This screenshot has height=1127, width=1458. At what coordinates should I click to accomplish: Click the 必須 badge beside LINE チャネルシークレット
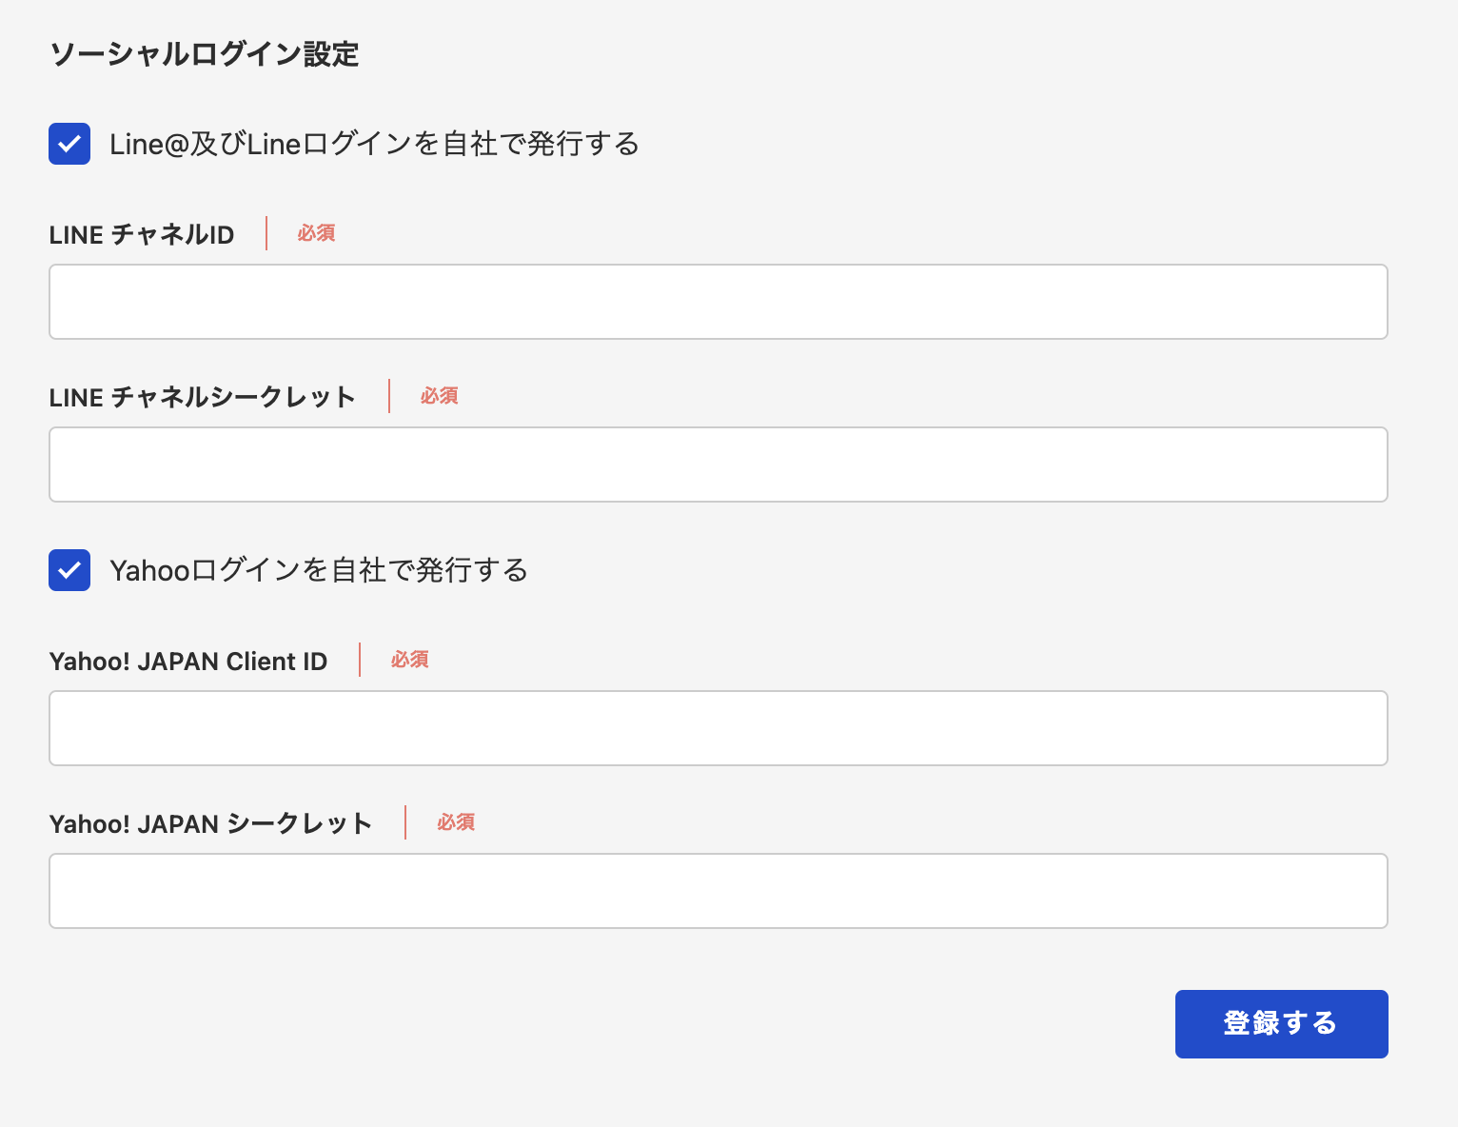coord(440,396)
